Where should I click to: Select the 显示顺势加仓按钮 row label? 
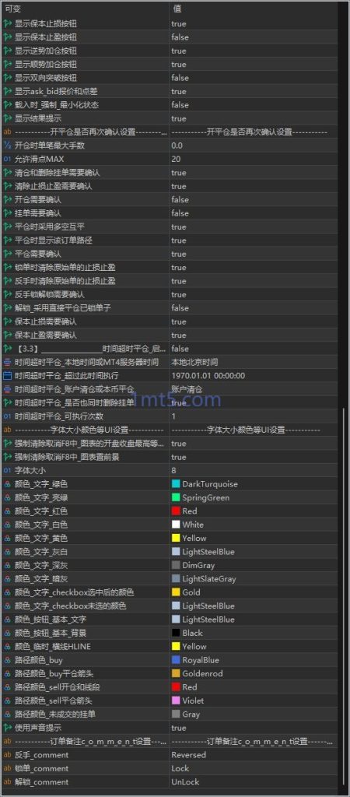coord(46,64)
